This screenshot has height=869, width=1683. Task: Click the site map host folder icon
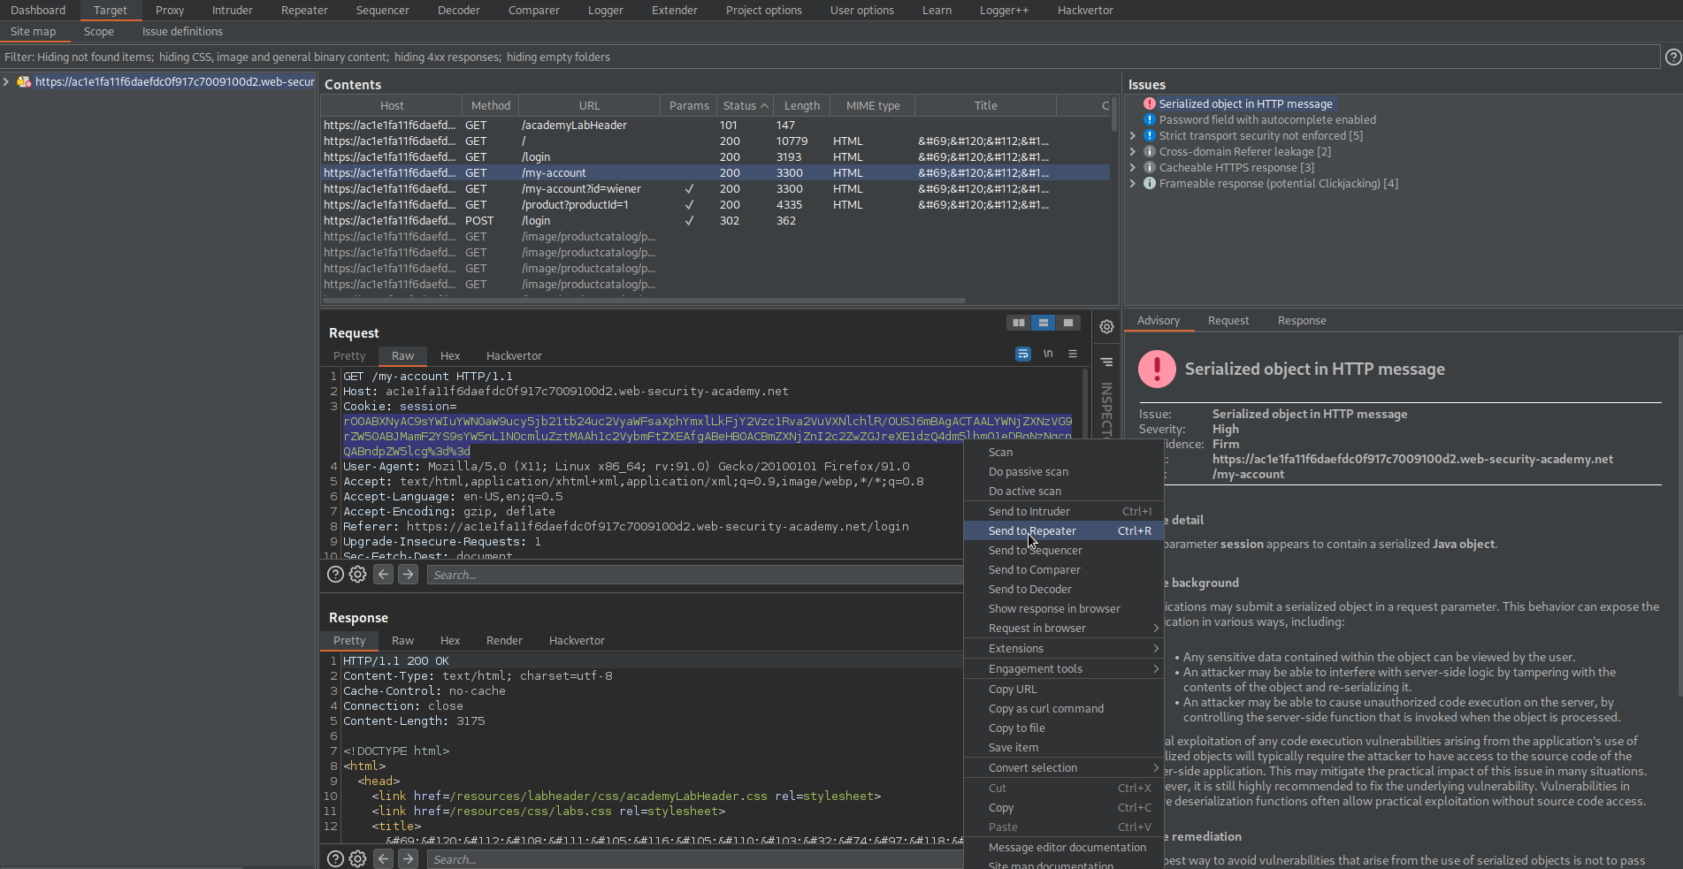click(24, 81)
